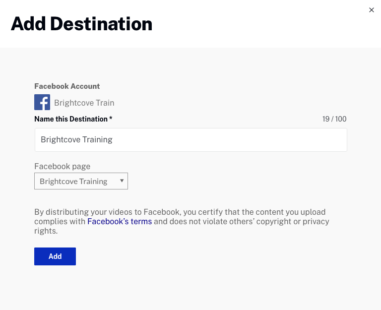Click the required asterisk beside Name this Destination
The width and height of the screenshot is (381, 310).
coord(111,119)
